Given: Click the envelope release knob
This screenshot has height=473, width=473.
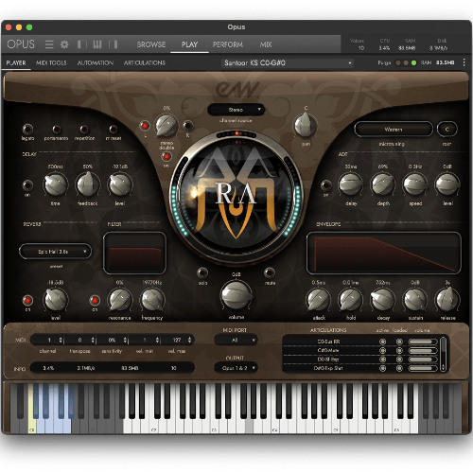Looking at the screenshot, I should (447, 299).
